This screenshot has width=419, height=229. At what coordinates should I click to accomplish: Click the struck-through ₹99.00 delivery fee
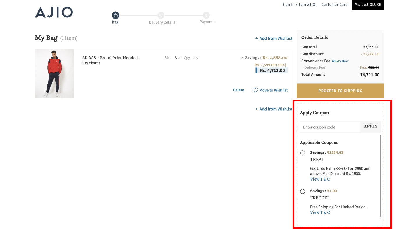click(374, 68)
